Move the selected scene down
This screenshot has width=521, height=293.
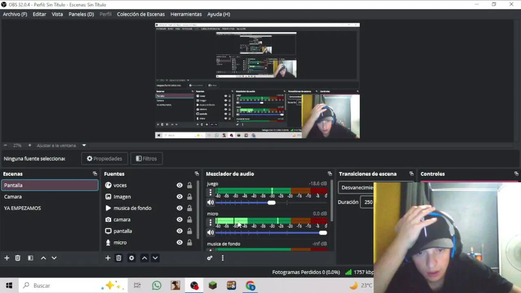point(54,258)
